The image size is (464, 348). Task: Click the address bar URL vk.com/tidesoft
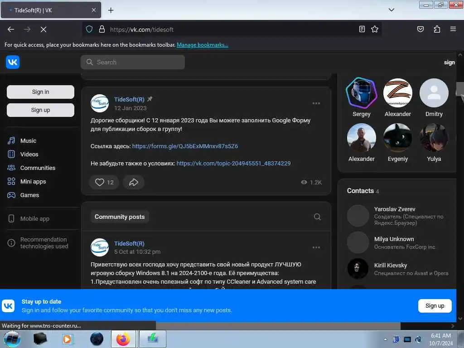pyautogui.click(x=142, y=29)
